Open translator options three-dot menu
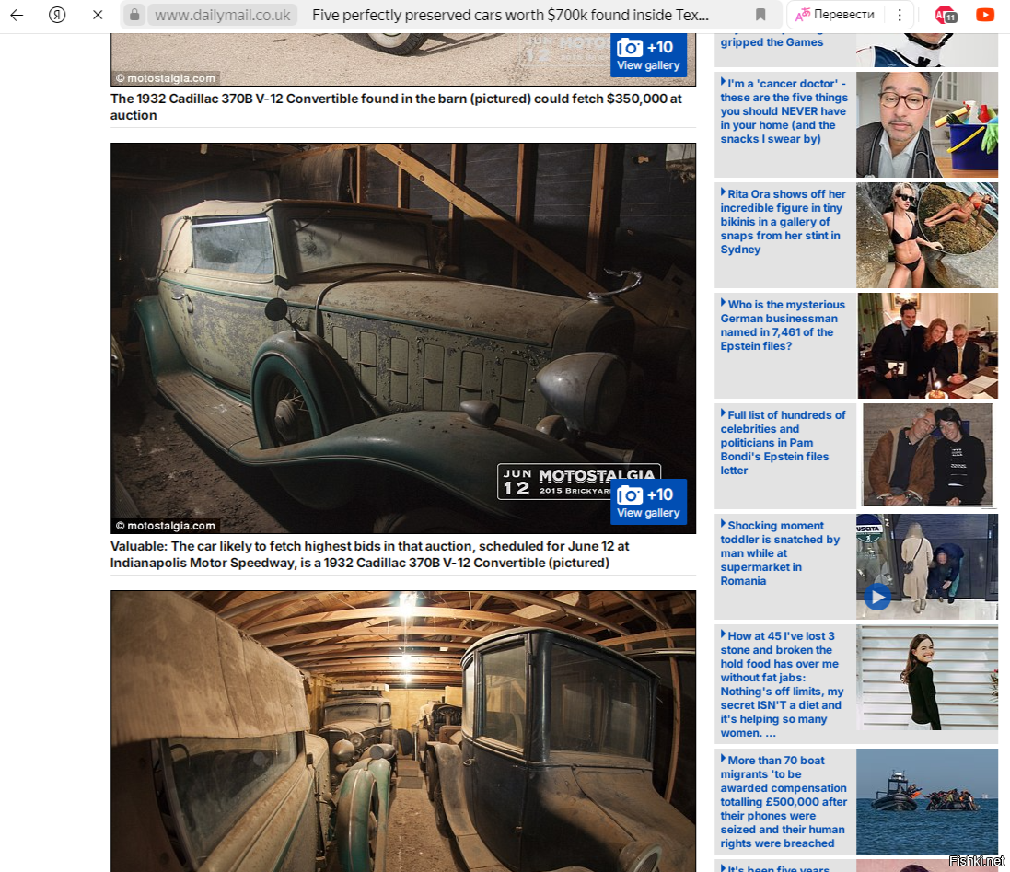Viewport: 1010px width, 872px height. 898,15
